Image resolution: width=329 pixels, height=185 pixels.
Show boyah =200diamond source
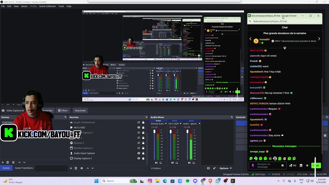(x=139, y=122)
